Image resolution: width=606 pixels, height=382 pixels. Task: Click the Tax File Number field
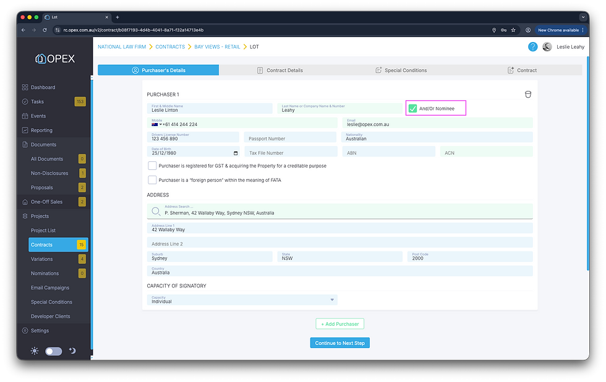pyautogui.click(x=291, y=151)
